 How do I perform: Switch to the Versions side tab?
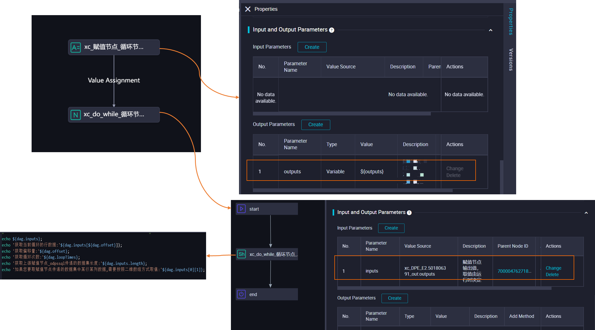tap(510, 60)
